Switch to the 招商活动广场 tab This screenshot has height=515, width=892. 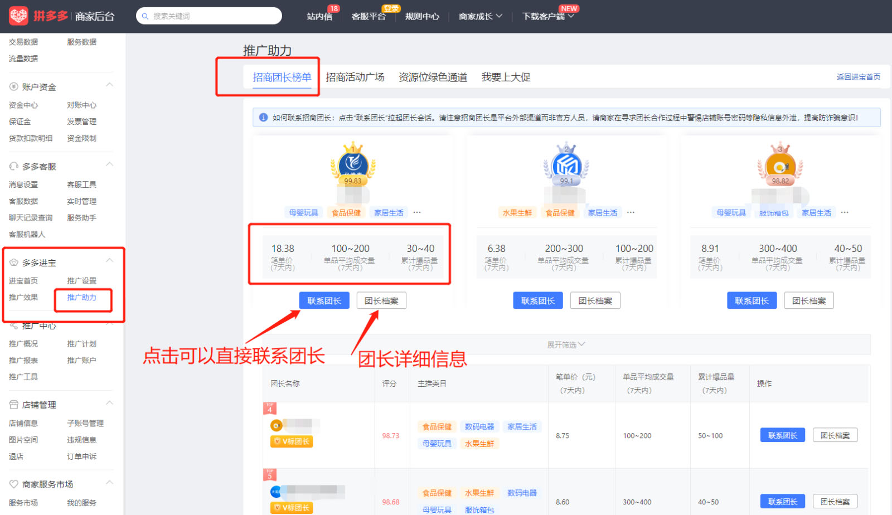pos(355,77)
